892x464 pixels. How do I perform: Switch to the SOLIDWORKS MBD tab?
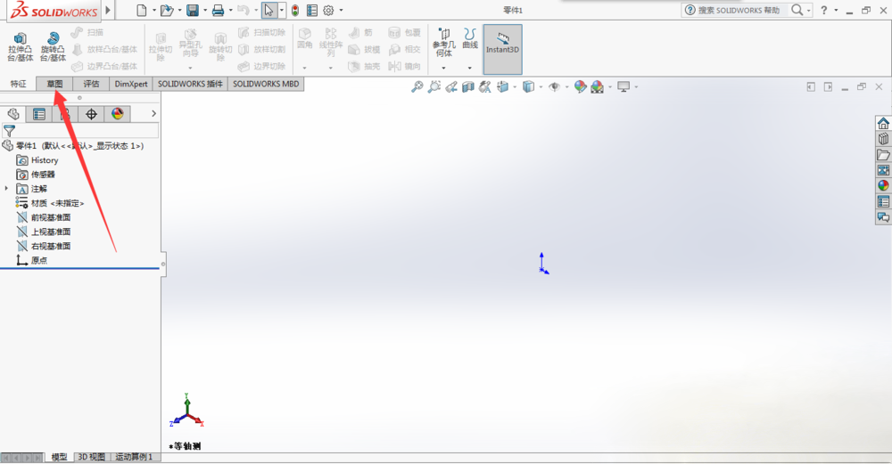[266, 84]
